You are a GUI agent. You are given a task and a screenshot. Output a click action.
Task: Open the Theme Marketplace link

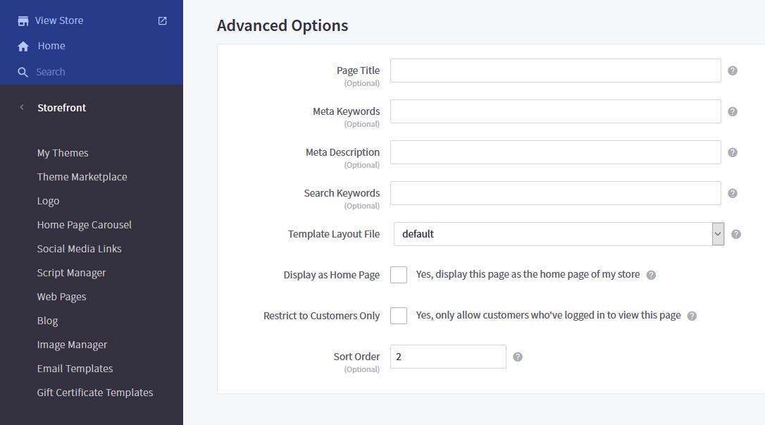[x=82, y=176]
